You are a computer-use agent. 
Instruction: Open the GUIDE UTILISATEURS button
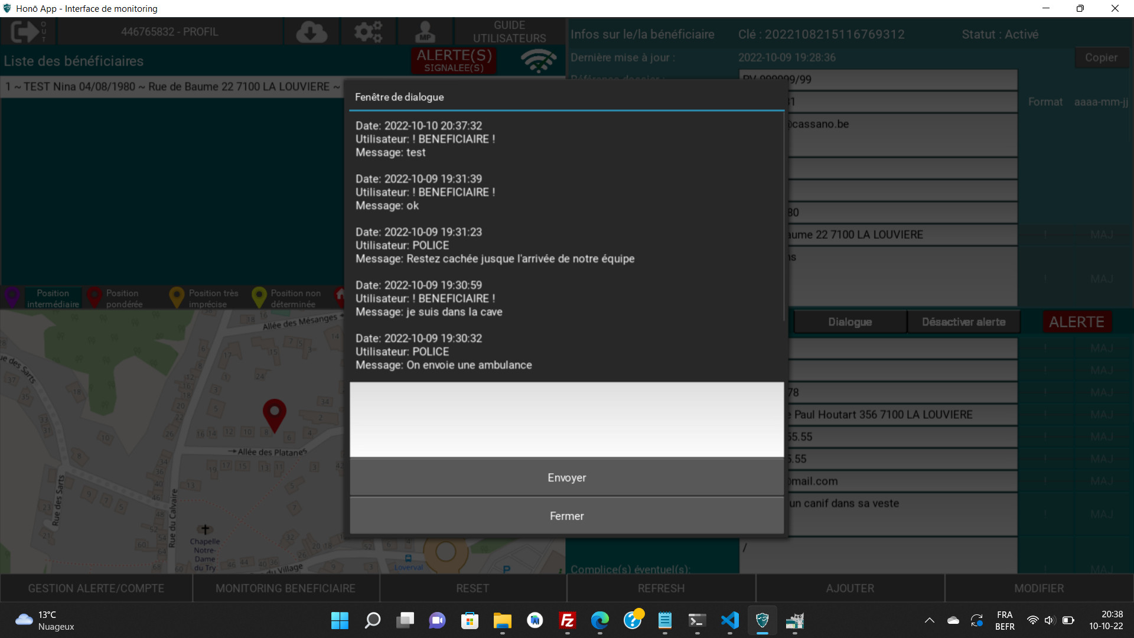[x=509, y=31]
